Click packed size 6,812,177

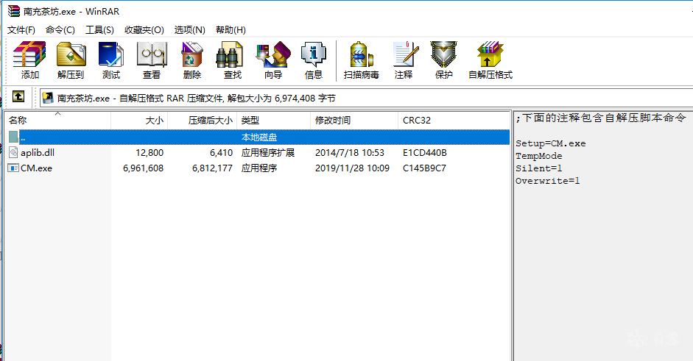click(212, 168)
